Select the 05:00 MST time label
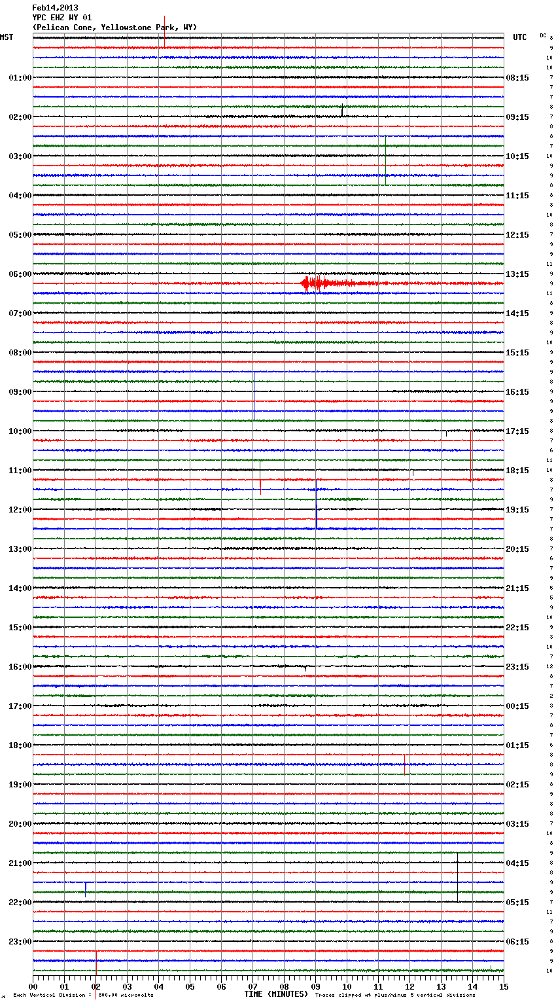Viewport: 556px width, 1004px height. pos(20,235)
